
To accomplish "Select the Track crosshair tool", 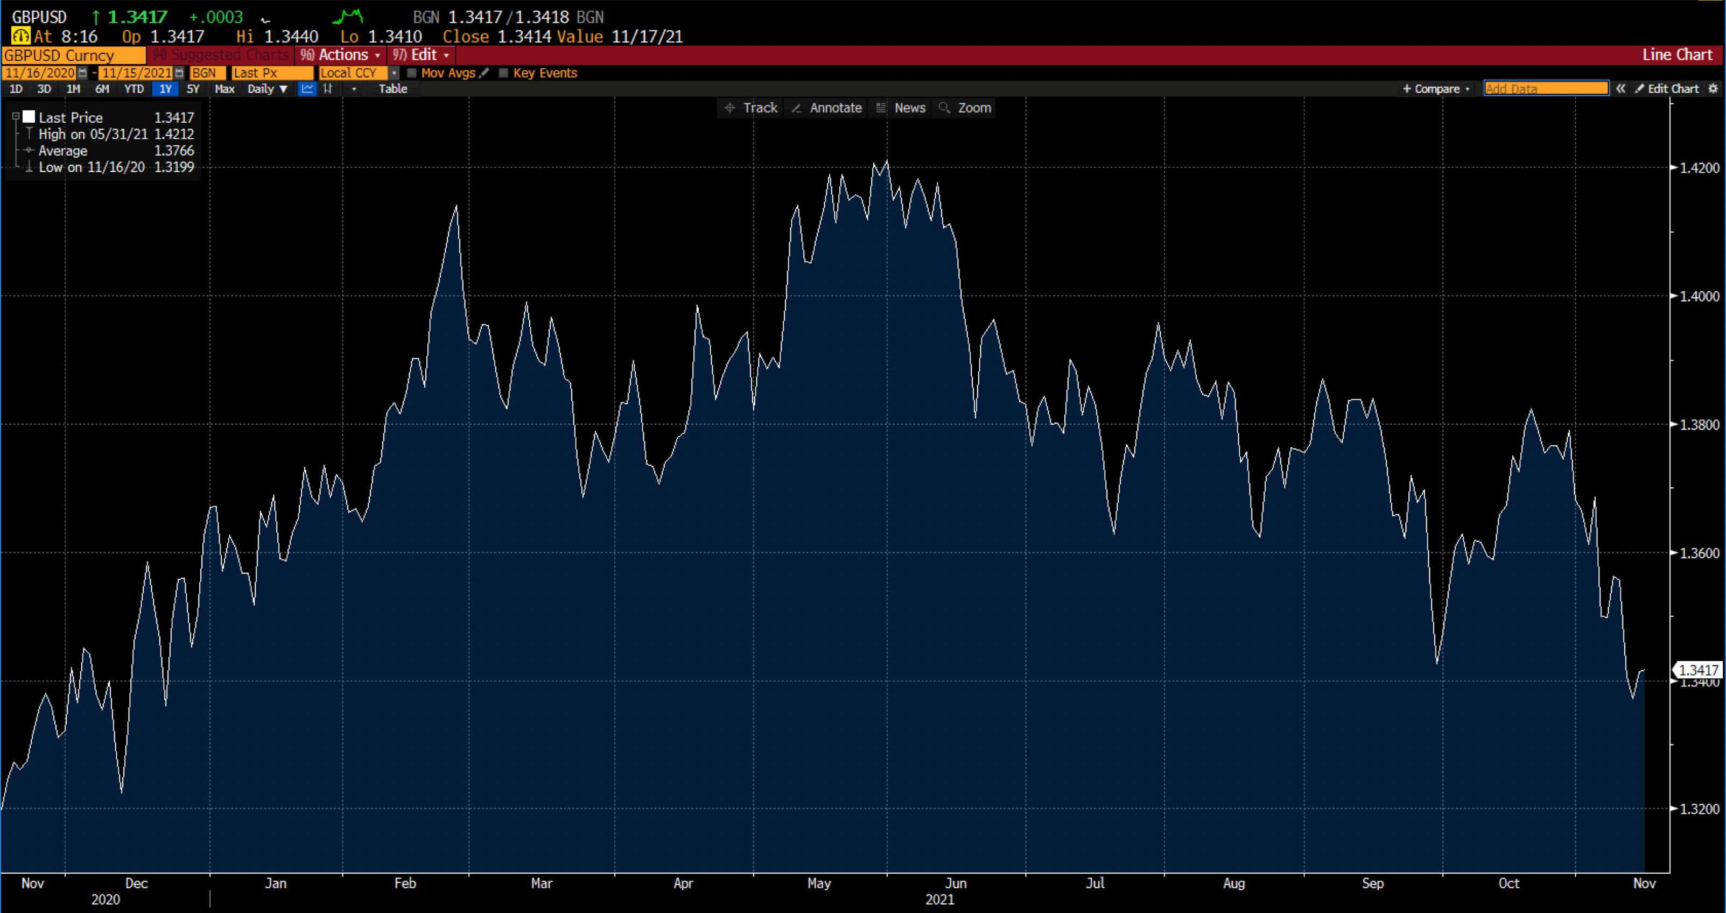I will coord(750,108).
